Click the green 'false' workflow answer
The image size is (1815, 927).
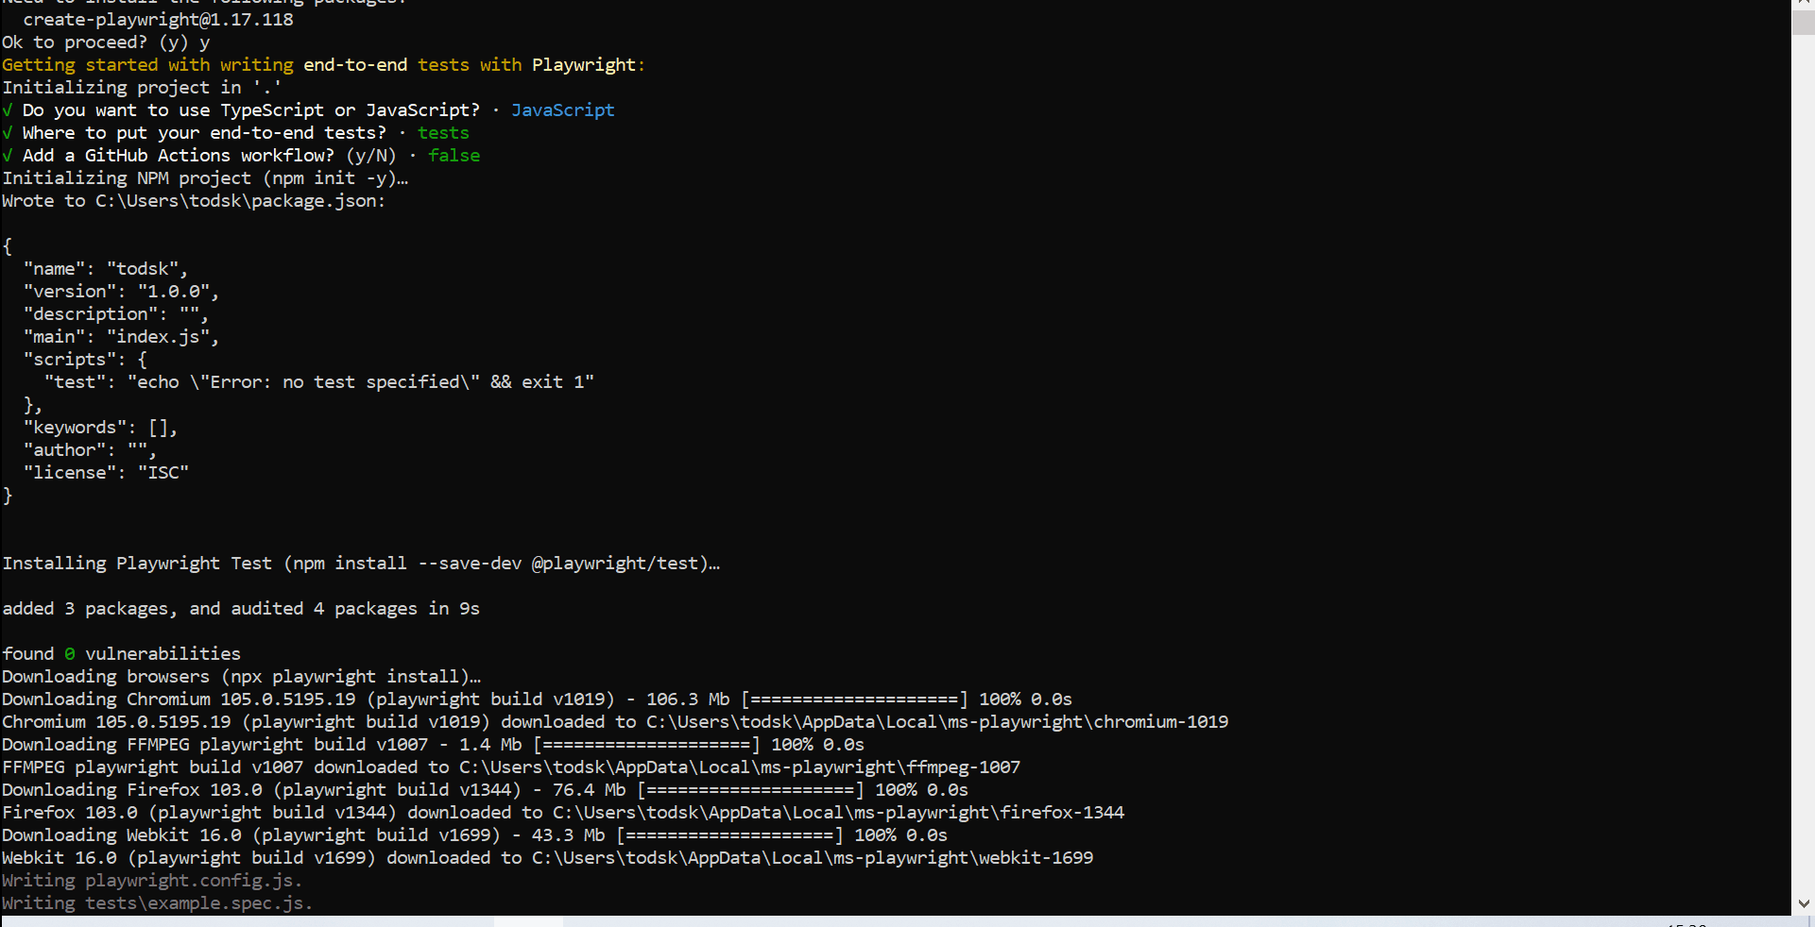[454, 156]
